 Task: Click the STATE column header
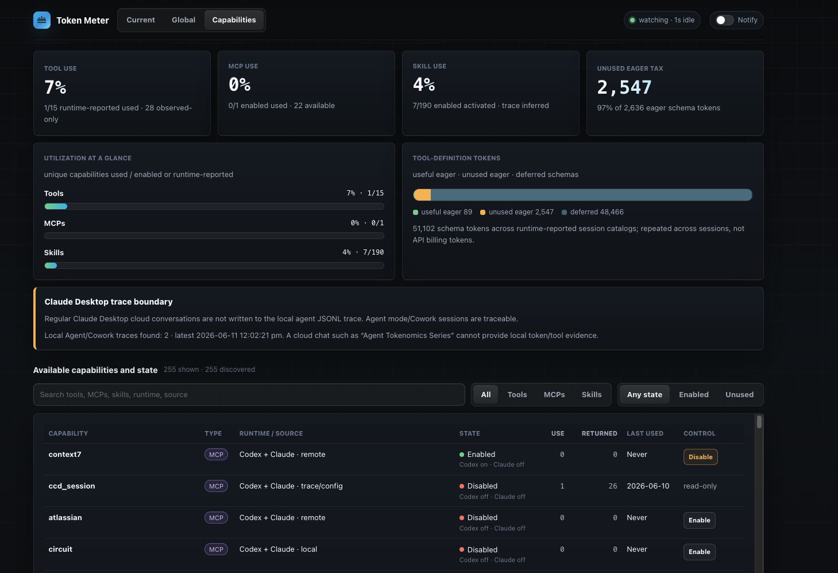[470, 433]
